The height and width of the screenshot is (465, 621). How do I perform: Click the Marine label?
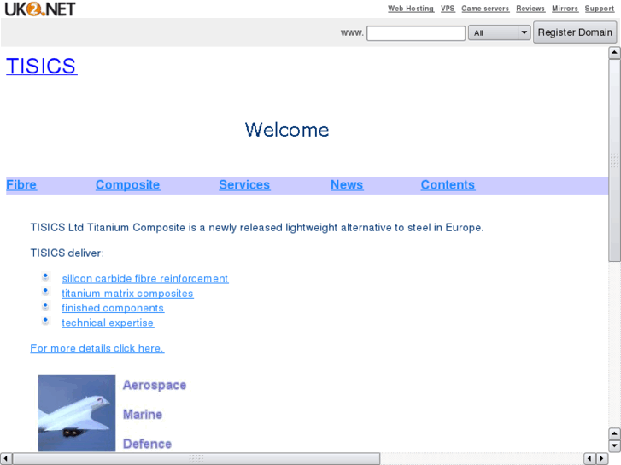pos(143,415)
